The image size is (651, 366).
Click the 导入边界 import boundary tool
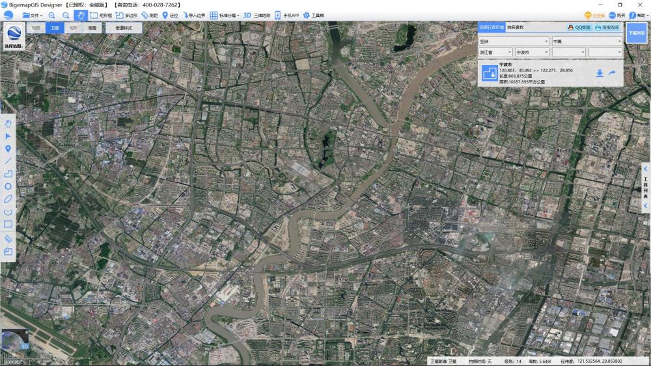pos(194,16)
